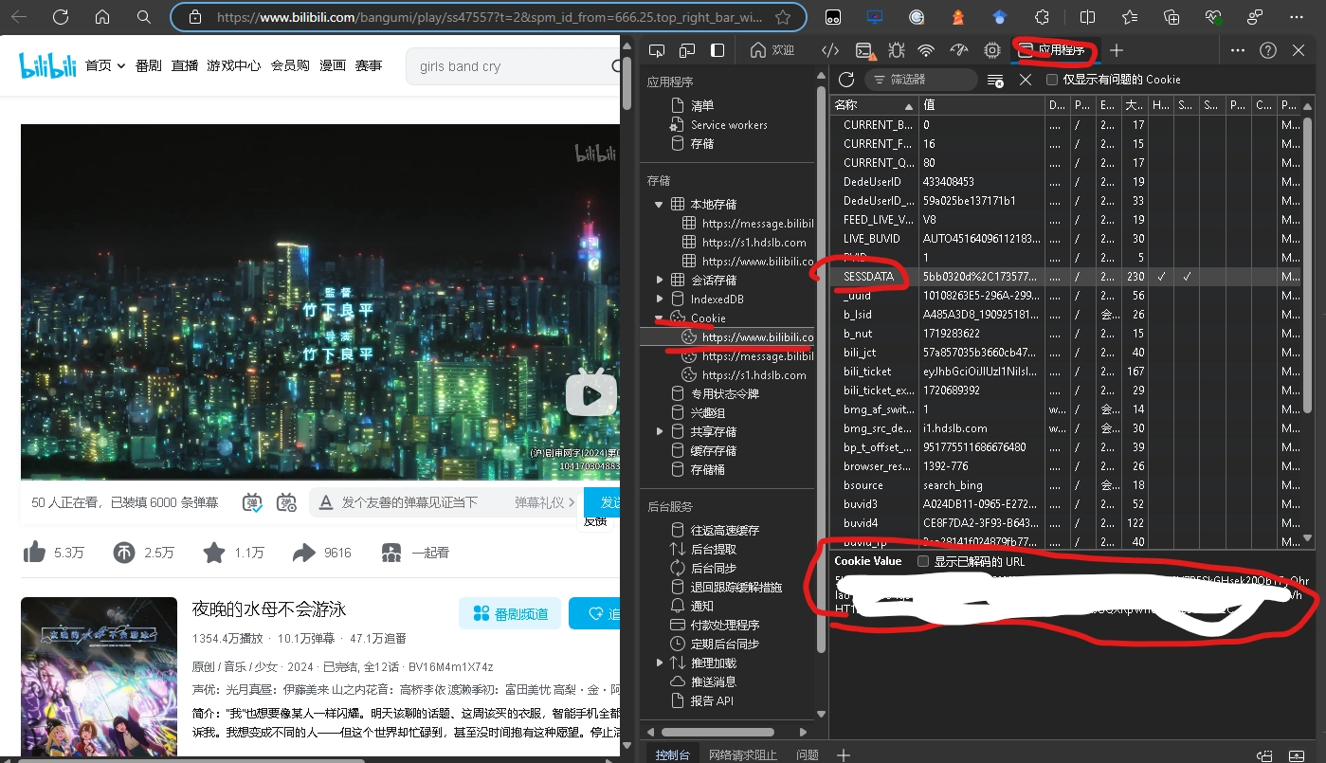Open the 问题 drawer tab
The image size is (1326, 763).
[x=808, y=754]
